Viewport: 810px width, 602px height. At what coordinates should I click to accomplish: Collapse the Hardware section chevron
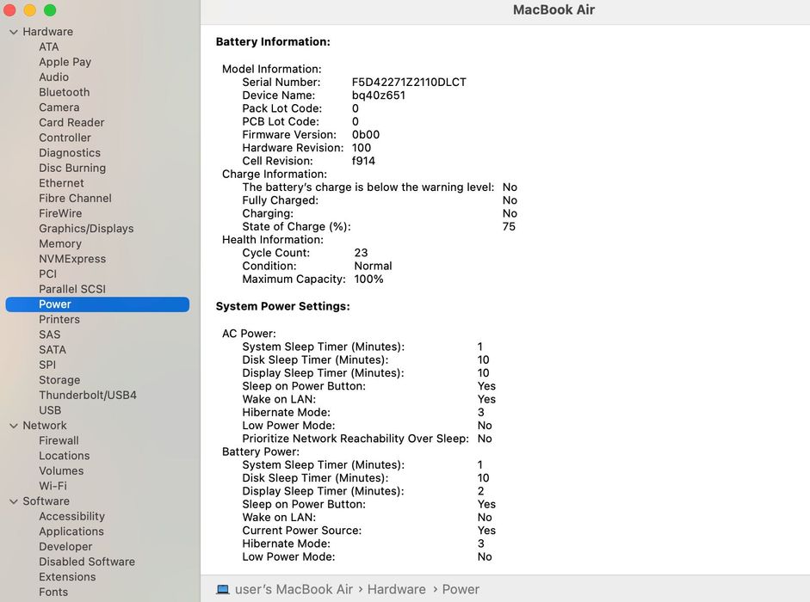(x=14, y=32)
